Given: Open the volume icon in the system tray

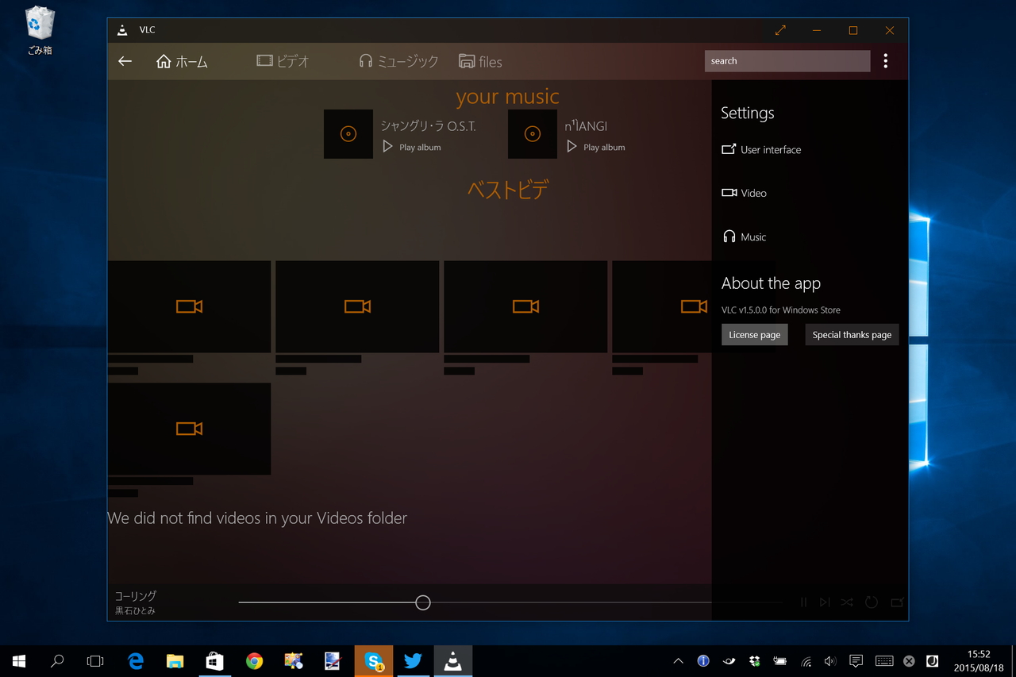Looking at the screenshot, I should [x=830, y=660].
